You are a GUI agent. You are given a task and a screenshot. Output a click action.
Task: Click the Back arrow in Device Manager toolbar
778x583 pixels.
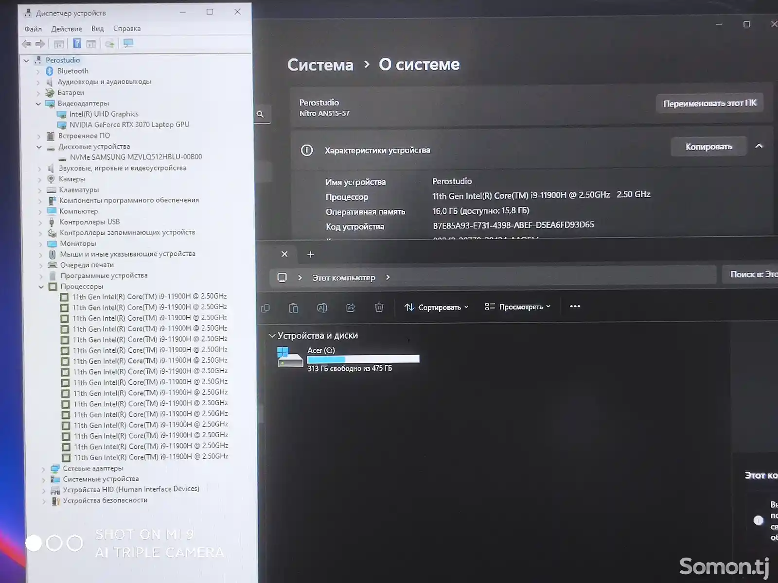(x=26, y=44)
